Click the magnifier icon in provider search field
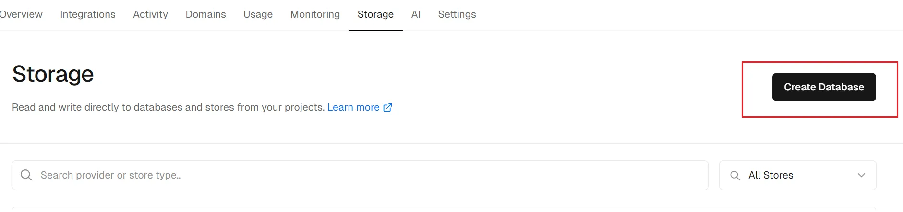The height and width of the screenshot is (212, 903). point(26,175)
